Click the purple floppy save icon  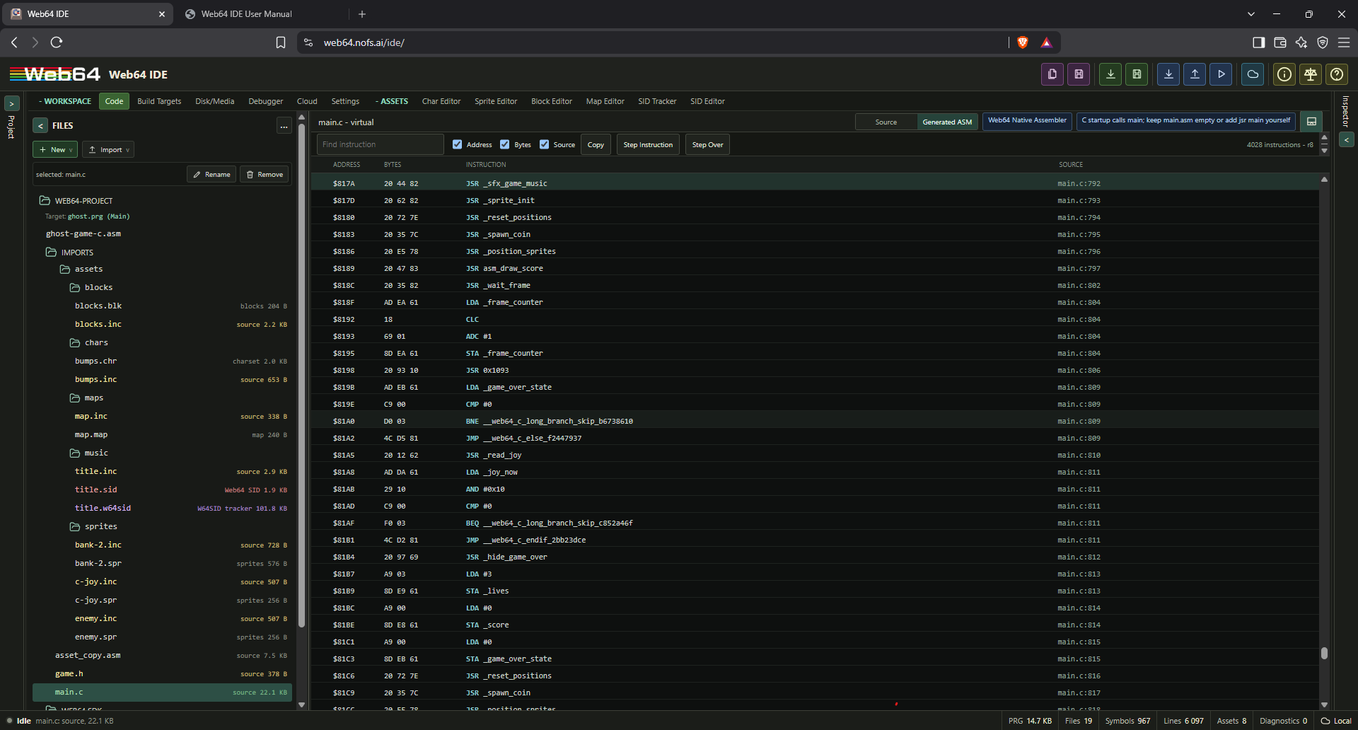coord(1079,74)
